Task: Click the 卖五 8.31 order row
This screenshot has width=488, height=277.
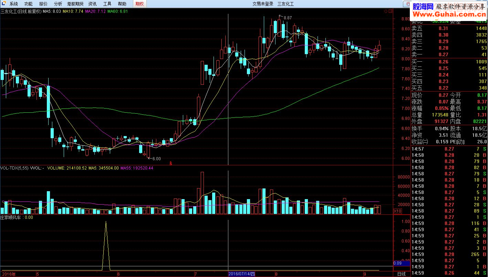Action: pos(449,28)
